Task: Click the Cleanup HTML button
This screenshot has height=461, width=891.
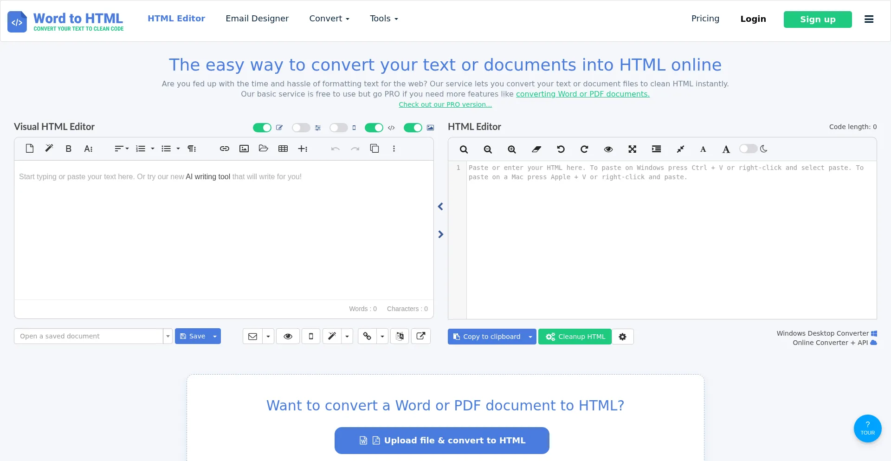Action: tap(575, 337)
